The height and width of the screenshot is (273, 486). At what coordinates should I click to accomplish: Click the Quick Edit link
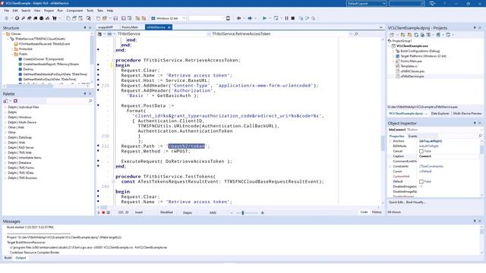click(x=396, y=202)
